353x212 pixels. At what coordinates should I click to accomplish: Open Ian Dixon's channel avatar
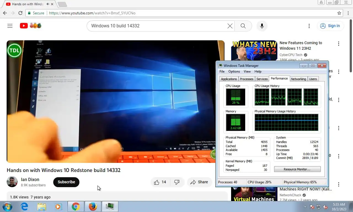(12, 182)
